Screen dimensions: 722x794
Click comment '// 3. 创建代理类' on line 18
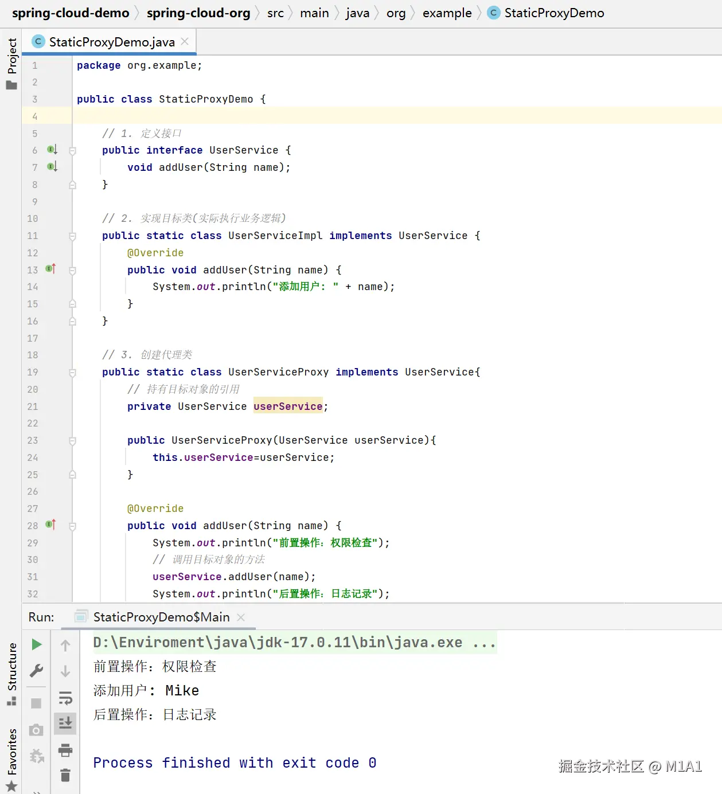point(147,355)
